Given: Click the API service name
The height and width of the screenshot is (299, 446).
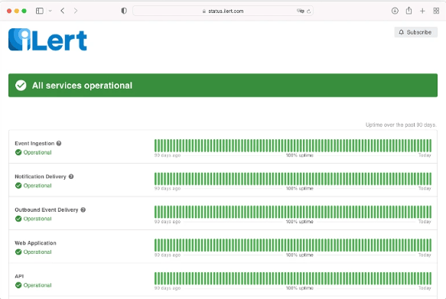Looking at the screenshot, I should (19, 276).
